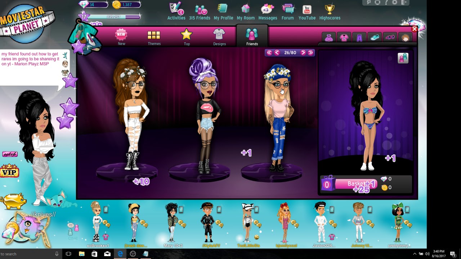This screenshot has height=259, width=461.
Task: Click the mobile phone icon beside Mary 10<3
Action: pos(181,210)
